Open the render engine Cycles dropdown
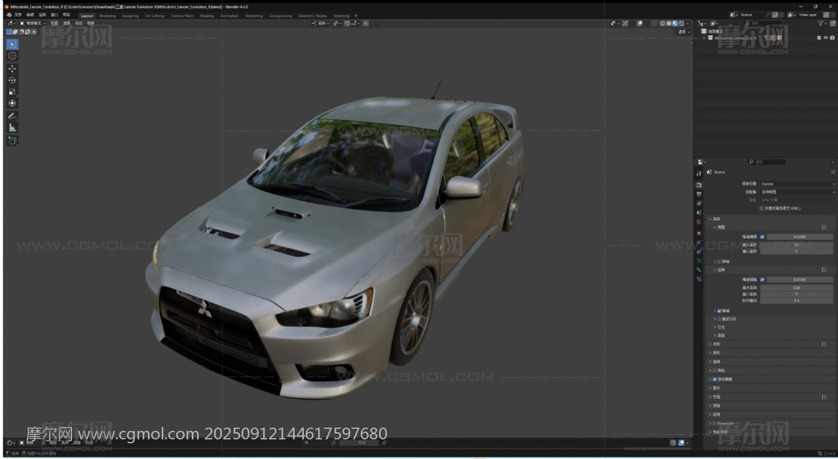 [797, 184]
